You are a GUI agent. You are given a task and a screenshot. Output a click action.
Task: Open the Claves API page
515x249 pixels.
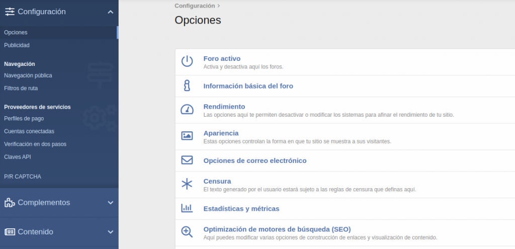click(17, 157)
